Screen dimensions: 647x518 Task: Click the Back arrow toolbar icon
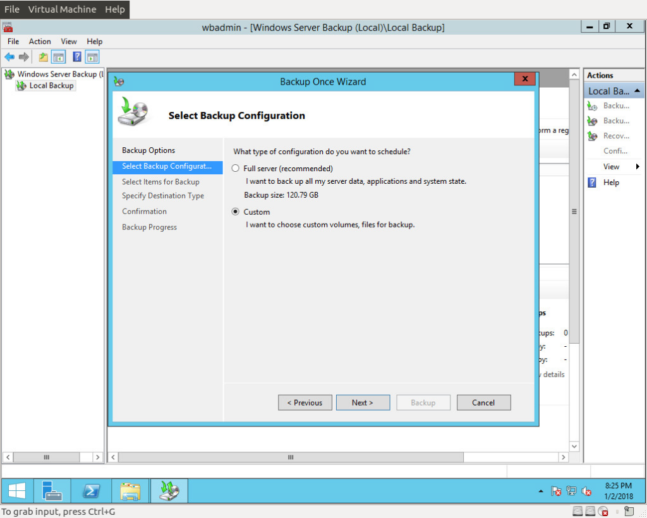(9, 57)
